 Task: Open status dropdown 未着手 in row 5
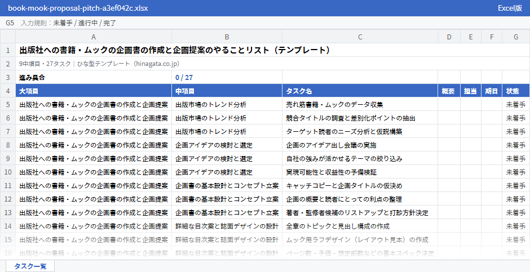[x=516, y=104]
